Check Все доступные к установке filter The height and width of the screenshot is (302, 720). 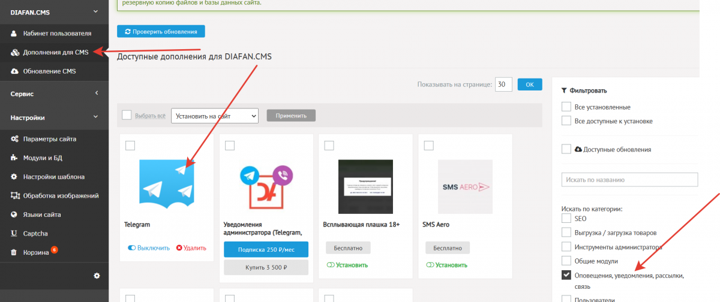pyautogui.click(x=566, y=120)
